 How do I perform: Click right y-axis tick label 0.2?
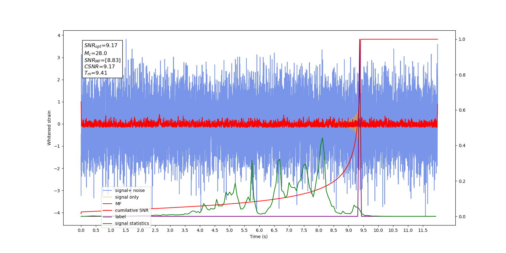[462, 181]
